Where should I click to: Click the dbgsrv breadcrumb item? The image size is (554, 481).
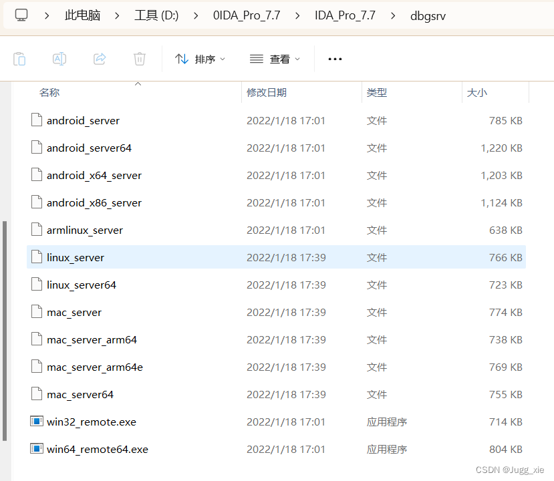[x=428, y=15]
